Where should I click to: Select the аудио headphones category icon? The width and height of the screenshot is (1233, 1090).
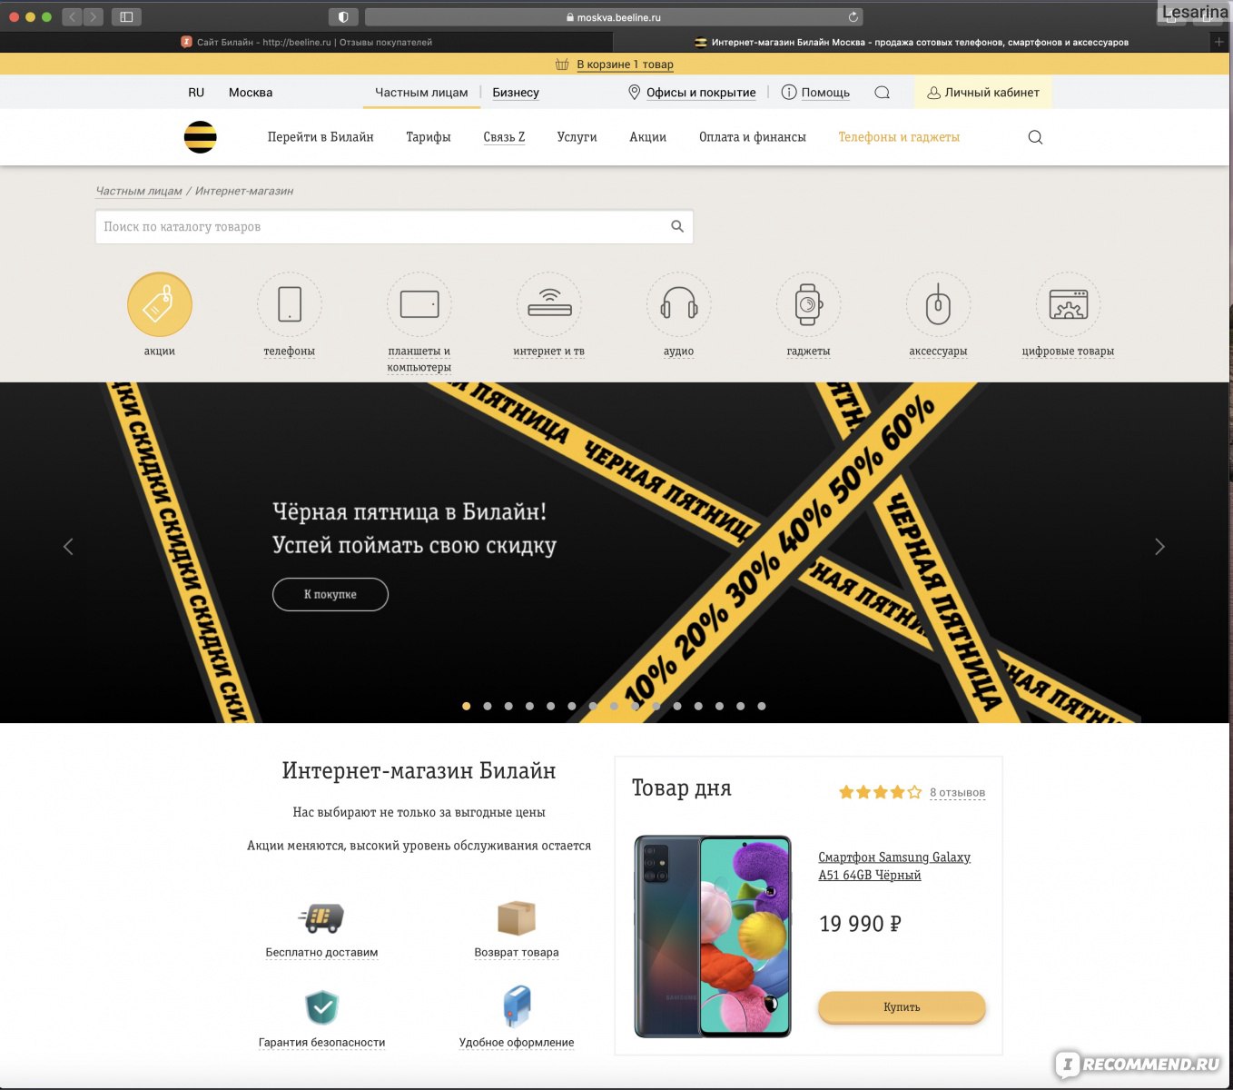coord(679,305)
